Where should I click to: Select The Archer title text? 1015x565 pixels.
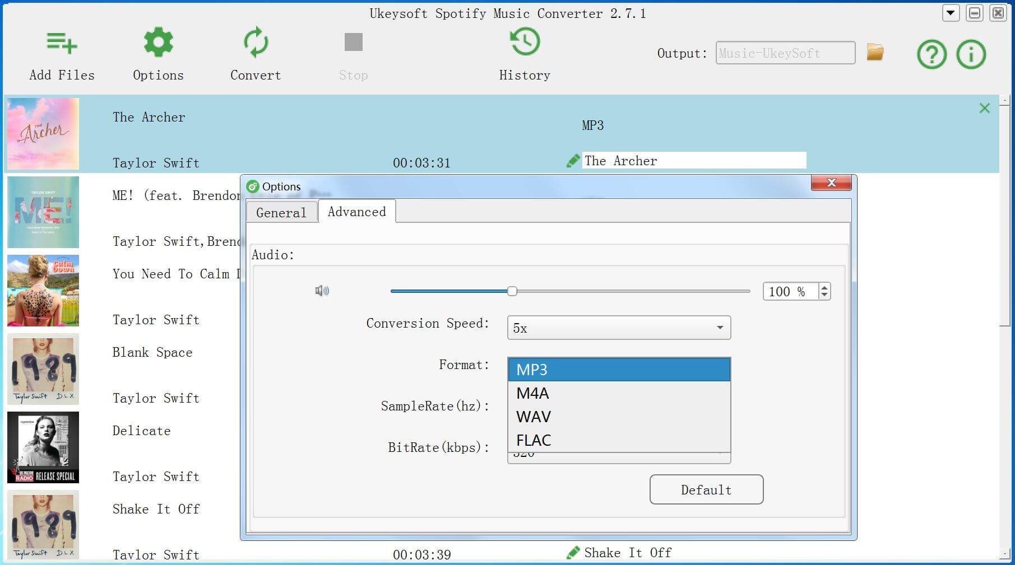pos(149,117)
